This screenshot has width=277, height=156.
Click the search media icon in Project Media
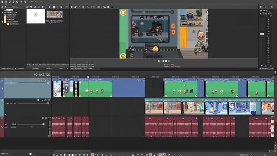pyautogui.click(x=67, y=7)
